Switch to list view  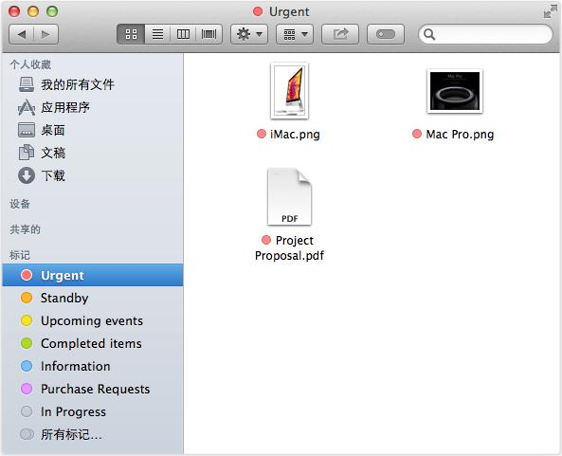click(157, 34)
